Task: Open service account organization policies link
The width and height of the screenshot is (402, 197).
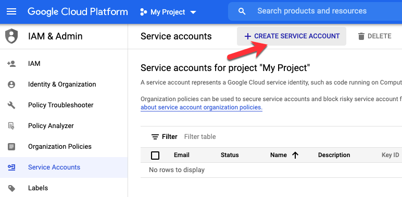Action: (202, 107)
